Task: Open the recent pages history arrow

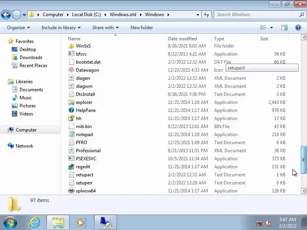Action: (x=24, y=15)
